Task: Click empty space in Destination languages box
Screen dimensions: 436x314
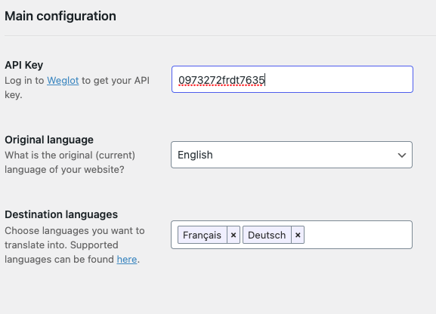Action: tap(357, 235)
